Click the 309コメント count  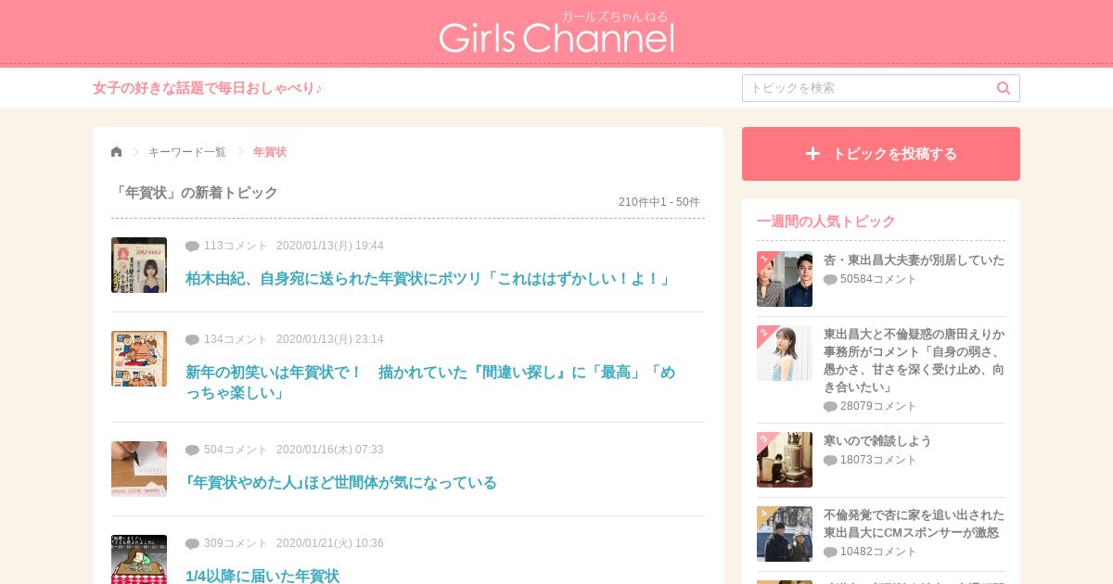[236, 543]
